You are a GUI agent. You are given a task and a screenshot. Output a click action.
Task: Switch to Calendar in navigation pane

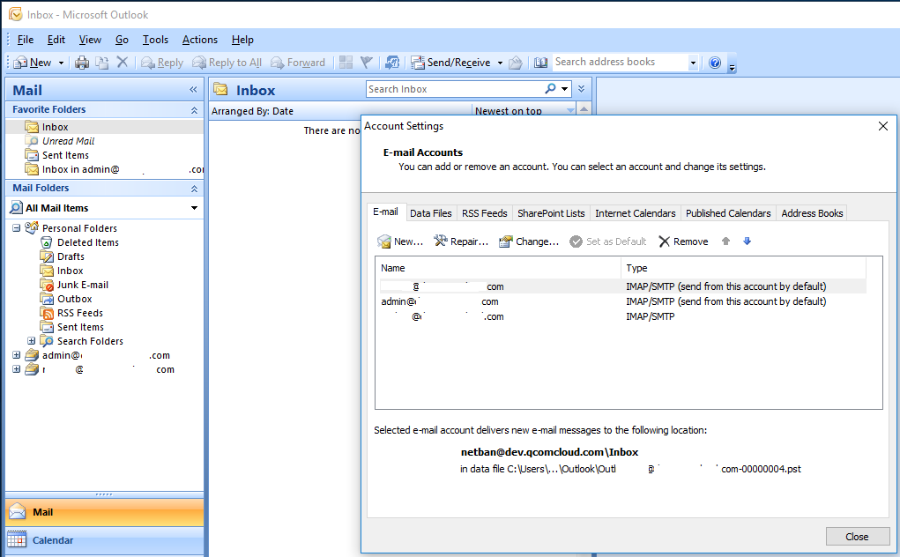105,540
